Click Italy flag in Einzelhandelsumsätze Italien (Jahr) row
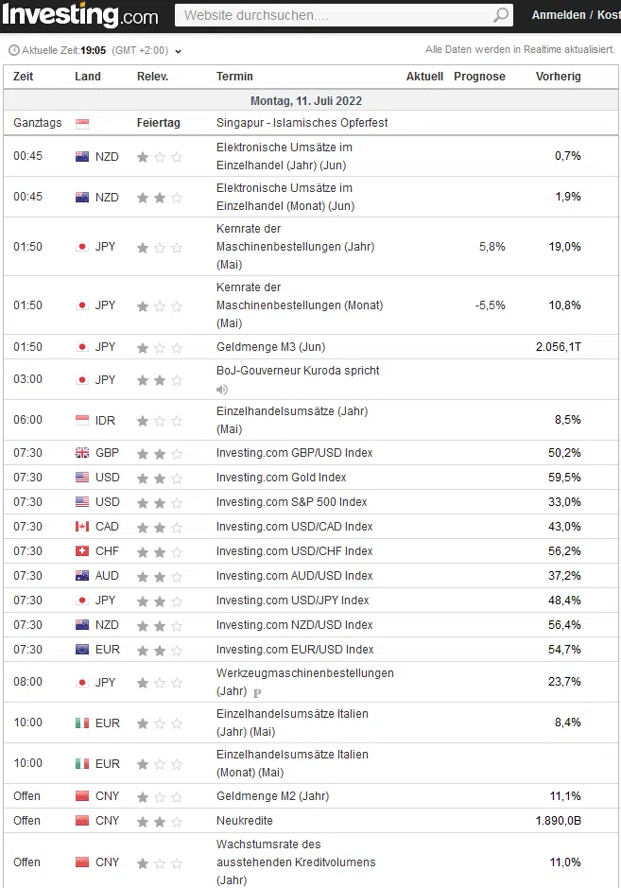 (82, 723)
